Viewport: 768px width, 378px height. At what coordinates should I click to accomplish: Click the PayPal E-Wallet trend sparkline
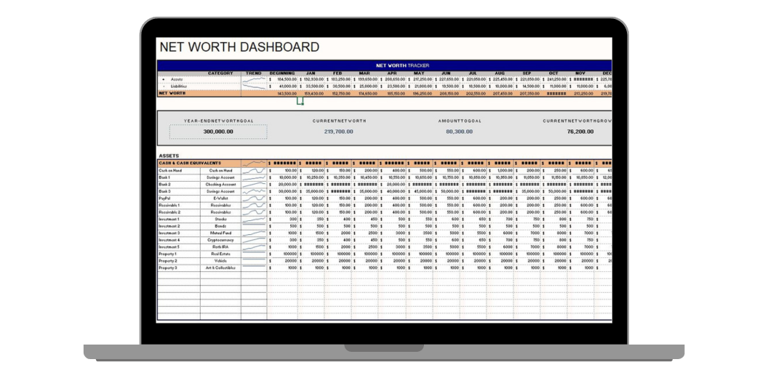coord(254,198)
